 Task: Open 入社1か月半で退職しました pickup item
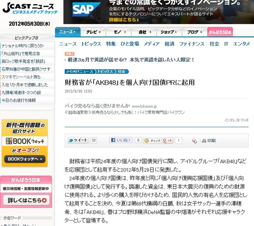pyautogui.click(x=25, y=85)
